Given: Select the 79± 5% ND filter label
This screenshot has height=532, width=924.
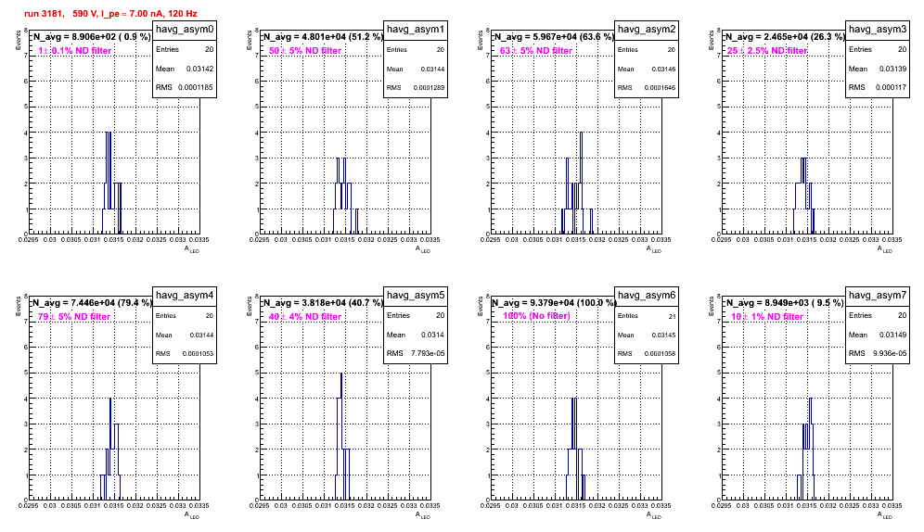Looking at the screenshot, I should tap(74, 317).
